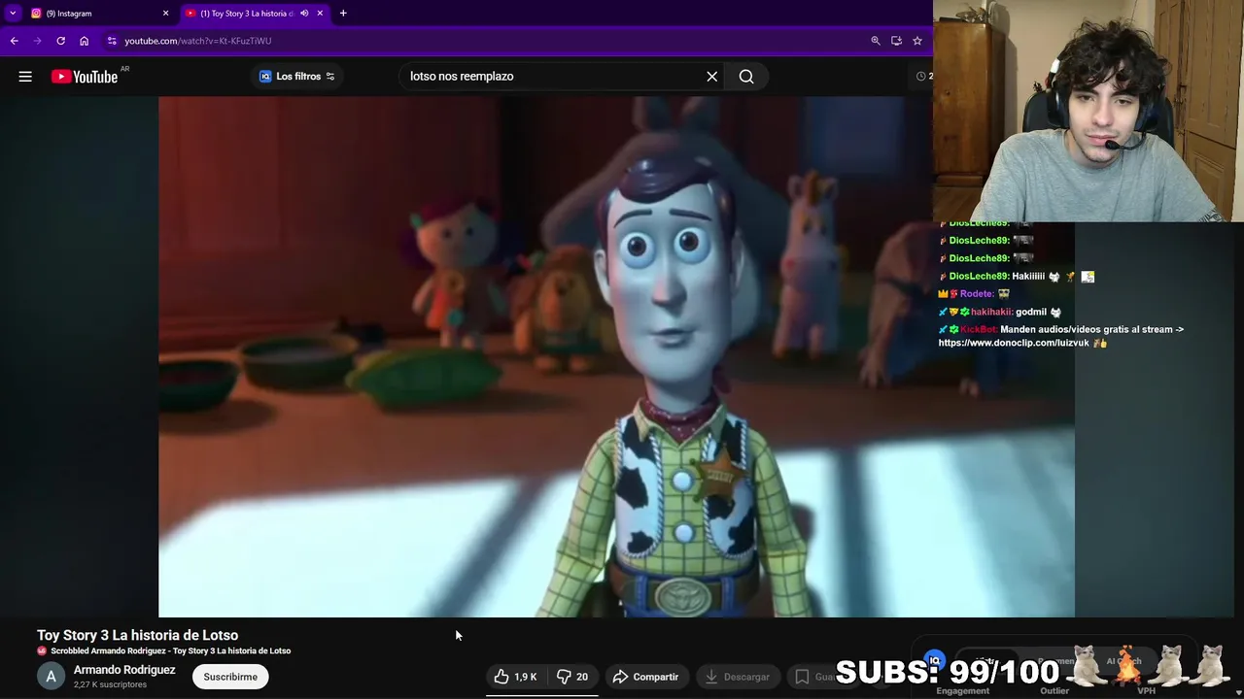The width and height of the screenshot is (1244, 699).
Task: Run search with the magnifier button
Action: [x=746, y=77]
